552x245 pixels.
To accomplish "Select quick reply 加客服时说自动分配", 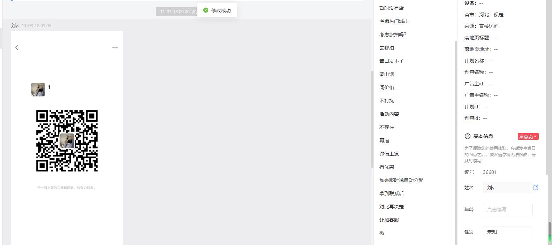I will pos(401,180).
